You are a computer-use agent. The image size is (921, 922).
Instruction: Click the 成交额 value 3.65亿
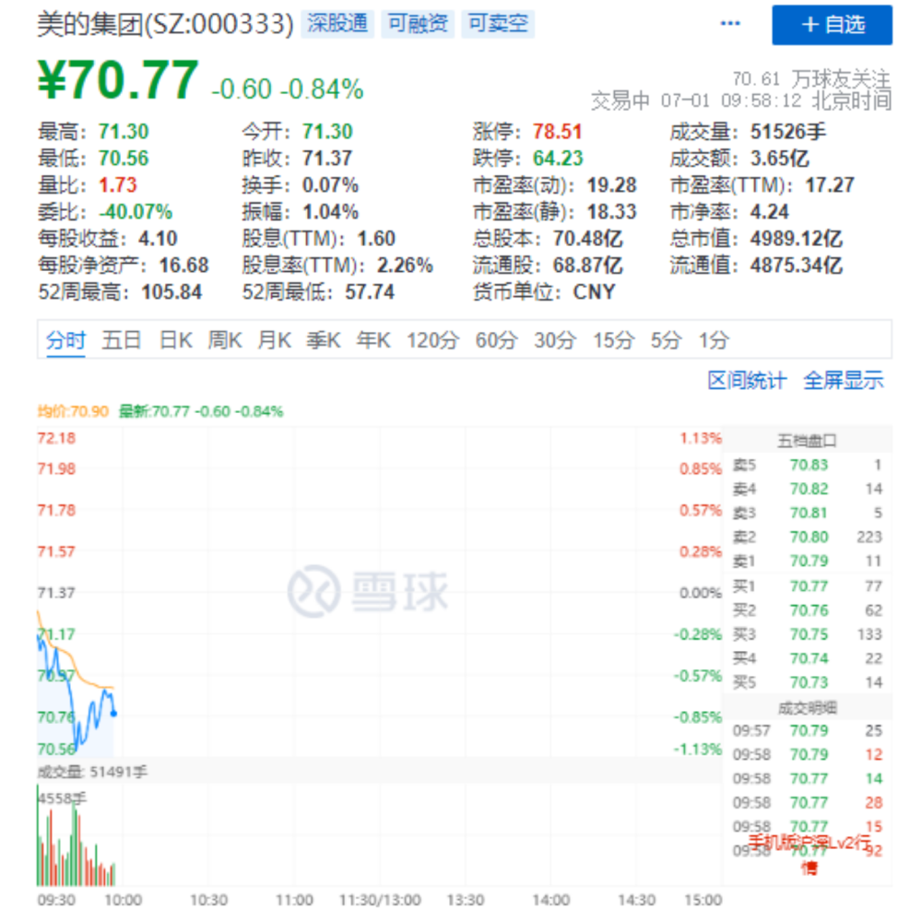coord(779,159)
